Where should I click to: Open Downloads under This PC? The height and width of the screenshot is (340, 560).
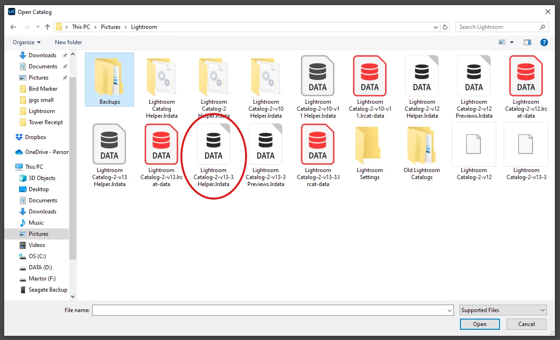pos(42,212)
